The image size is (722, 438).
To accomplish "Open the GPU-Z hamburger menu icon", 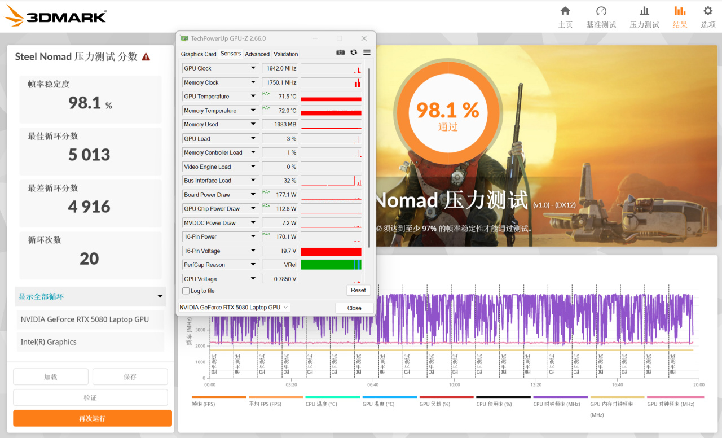I will pos(367,52).
